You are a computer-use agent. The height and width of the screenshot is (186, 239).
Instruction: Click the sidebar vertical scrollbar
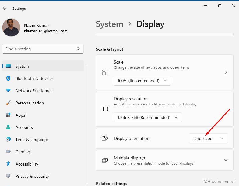[87, 125]
